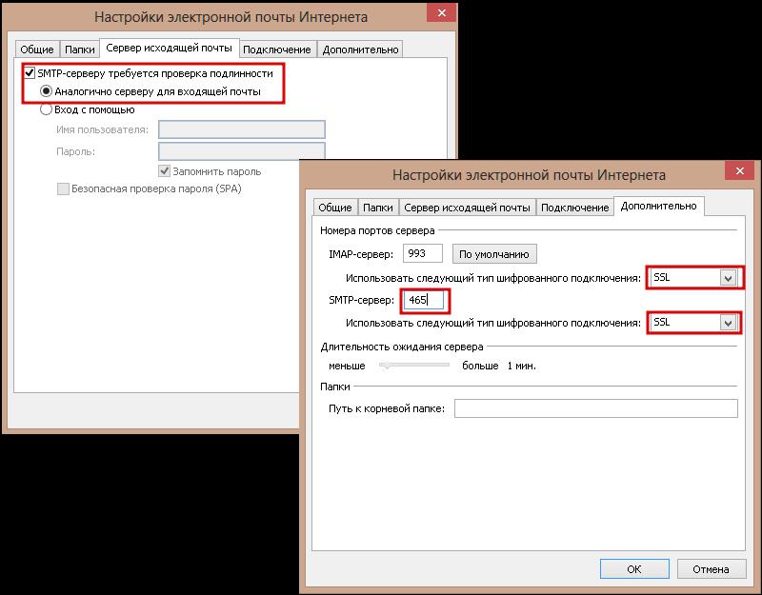Click the IMAP server port field

[x=423, y=254]
